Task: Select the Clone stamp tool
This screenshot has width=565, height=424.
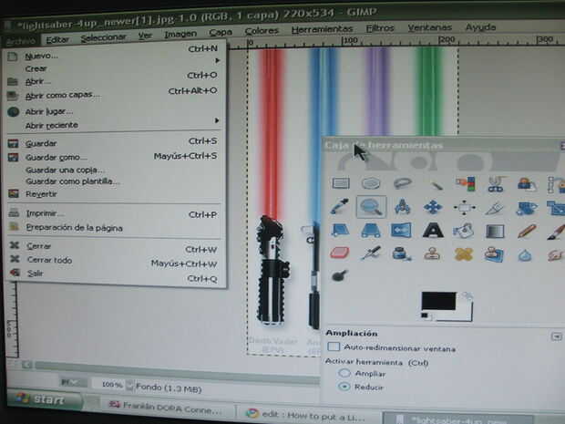Action: click(x=432, y=254)
